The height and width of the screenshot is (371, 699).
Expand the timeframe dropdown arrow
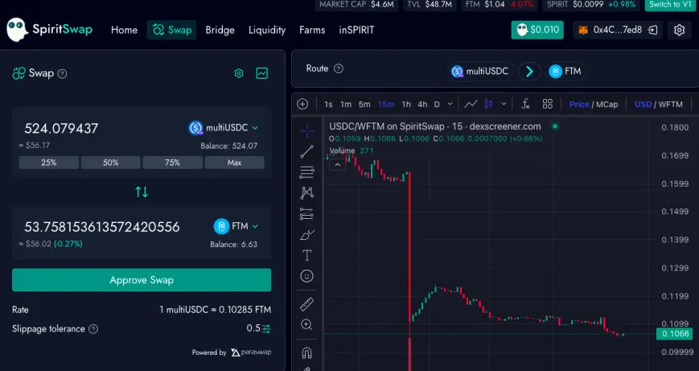(x=450, y=104)
